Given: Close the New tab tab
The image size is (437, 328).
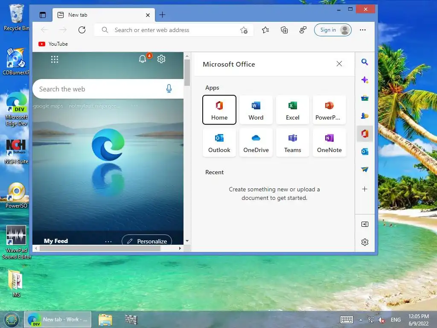Looking at the screenshot, I should (x=148, y=15).
